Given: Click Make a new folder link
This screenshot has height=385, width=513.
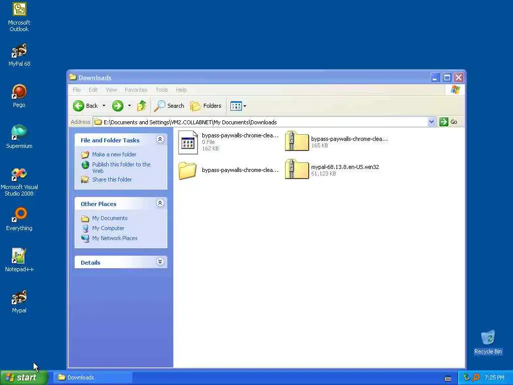Looking at the screenshot, I should point(114,154).
